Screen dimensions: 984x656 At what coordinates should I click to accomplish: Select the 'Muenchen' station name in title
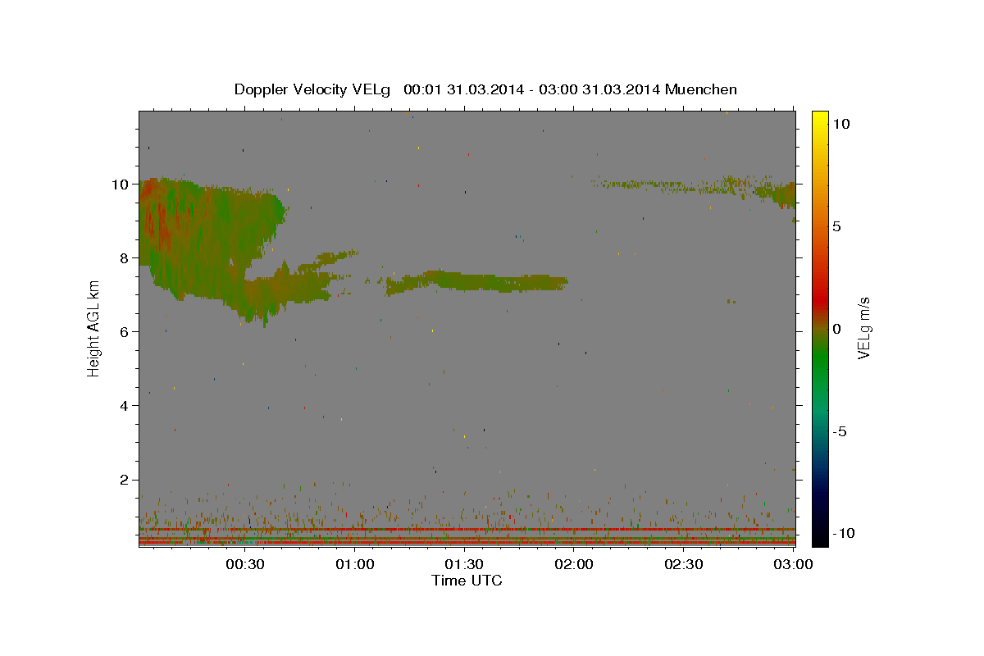pyautogui.click(x=701, y=89)
